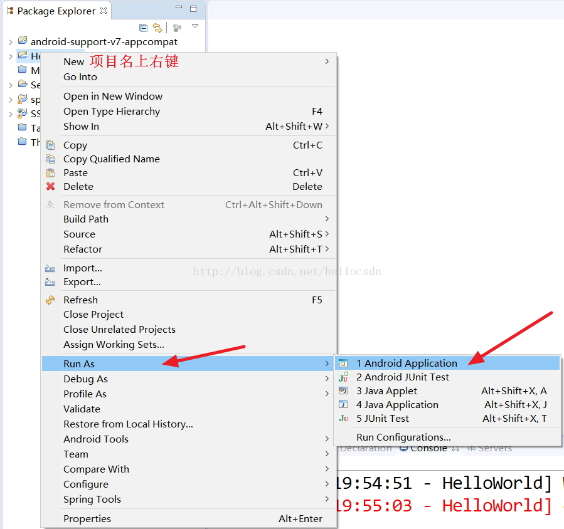
Task: Click the android-support-v7-appcompat project icon
Action: tap(23, 41)
